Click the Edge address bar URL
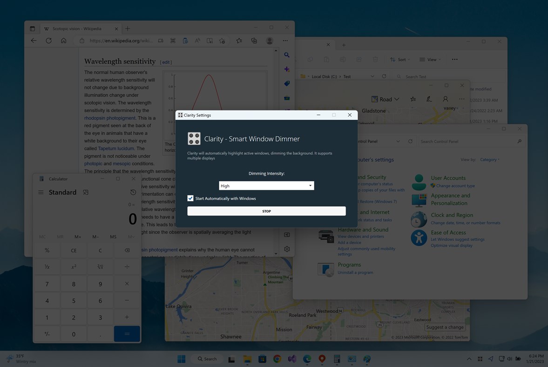The width and height of the screenshot is (548, 367). [x=121, y=41]
